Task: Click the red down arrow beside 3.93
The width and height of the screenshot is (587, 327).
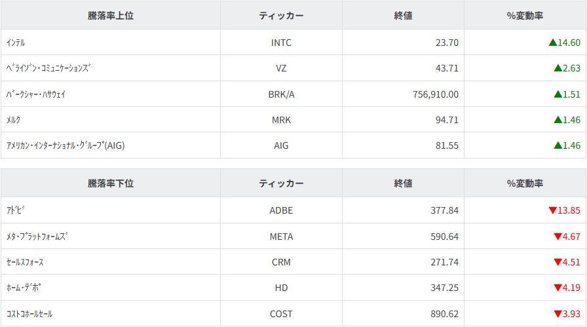Action: tap(558, 314)
